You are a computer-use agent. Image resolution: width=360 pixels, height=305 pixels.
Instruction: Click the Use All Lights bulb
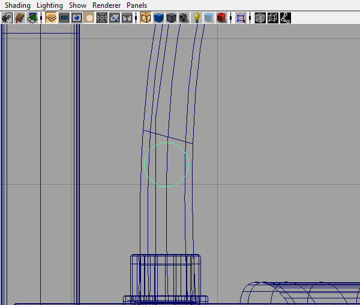[197, 18]
